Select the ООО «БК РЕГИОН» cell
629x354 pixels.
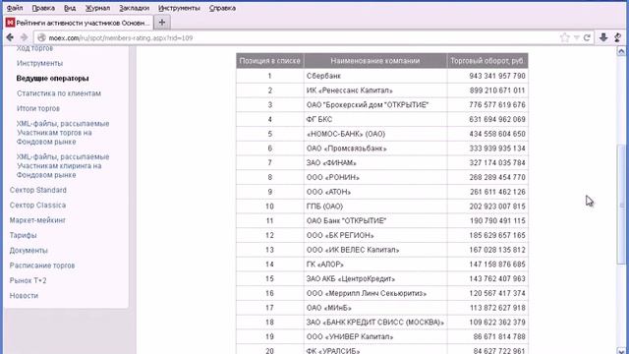pyautogui.click(x=375, y=235)
